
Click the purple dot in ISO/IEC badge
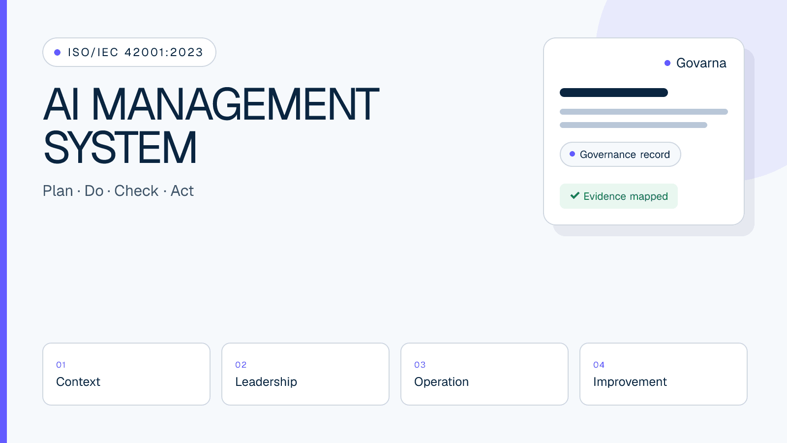(58, 52)
